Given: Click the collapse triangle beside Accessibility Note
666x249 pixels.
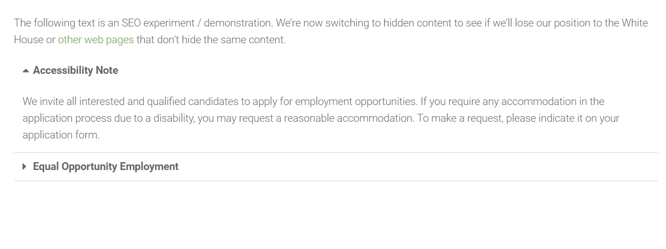Looking at the screenshot, I should click(x=26, y=71).
